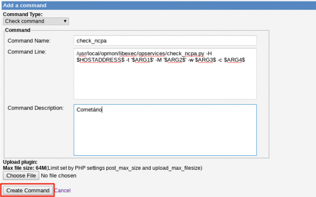Image resolution: width=316 pixels, height=197 pixels.
Task: Grab the Command Description textarea resize handle
Action: 254,154
